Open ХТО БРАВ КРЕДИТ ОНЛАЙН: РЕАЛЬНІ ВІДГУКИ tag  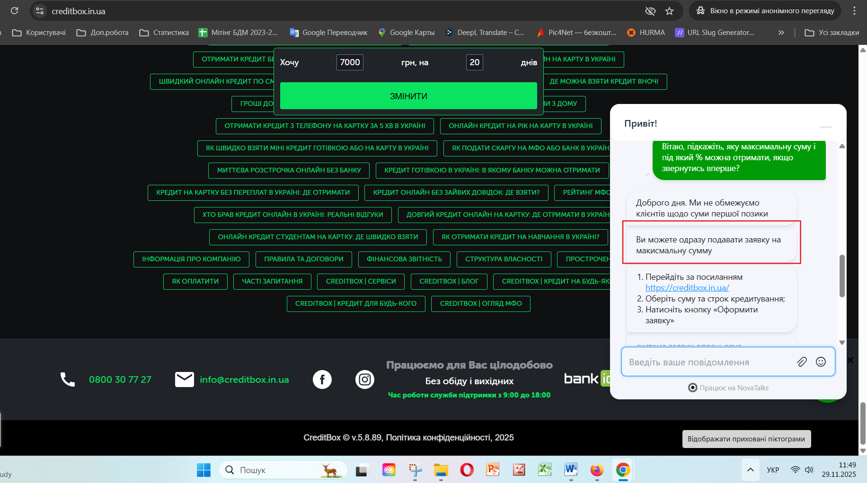[293, 215]
